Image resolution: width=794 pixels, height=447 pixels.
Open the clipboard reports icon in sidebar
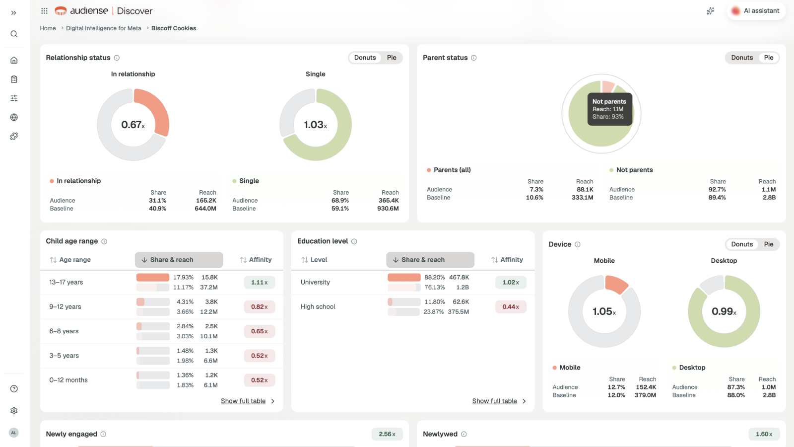[x=14, y=79]
